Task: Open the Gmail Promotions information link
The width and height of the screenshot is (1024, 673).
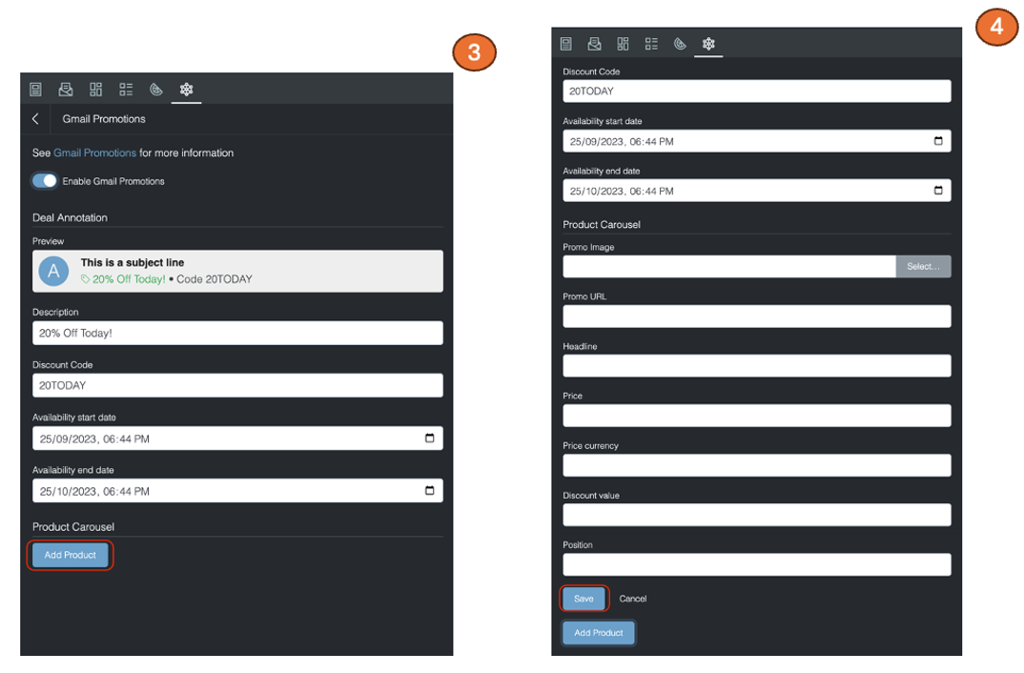Action: pos(94,153)
